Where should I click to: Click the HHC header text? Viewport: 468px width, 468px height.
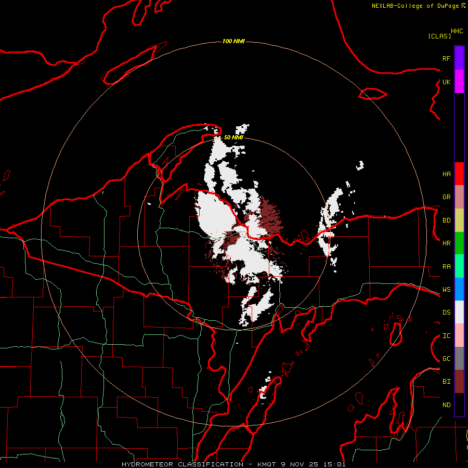(457, 31)
